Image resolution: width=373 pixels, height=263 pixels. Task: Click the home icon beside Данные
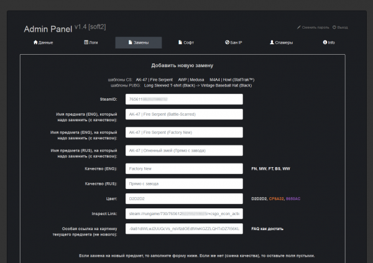tap(35, 43)
